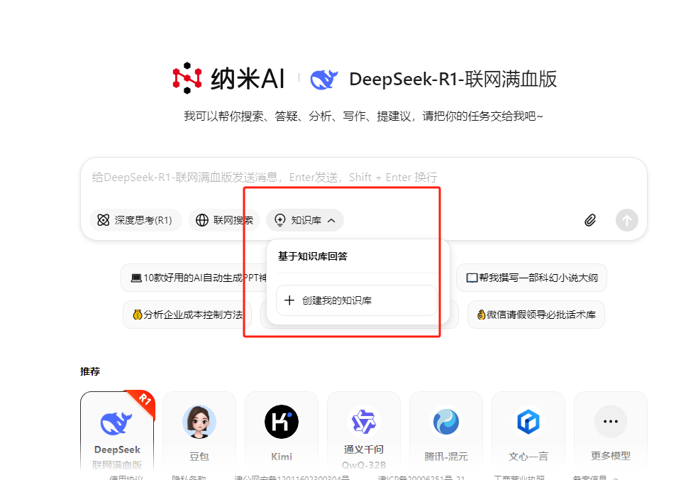
Task: Click the 基于知识库回答 heading text
Action: point(313,256)
